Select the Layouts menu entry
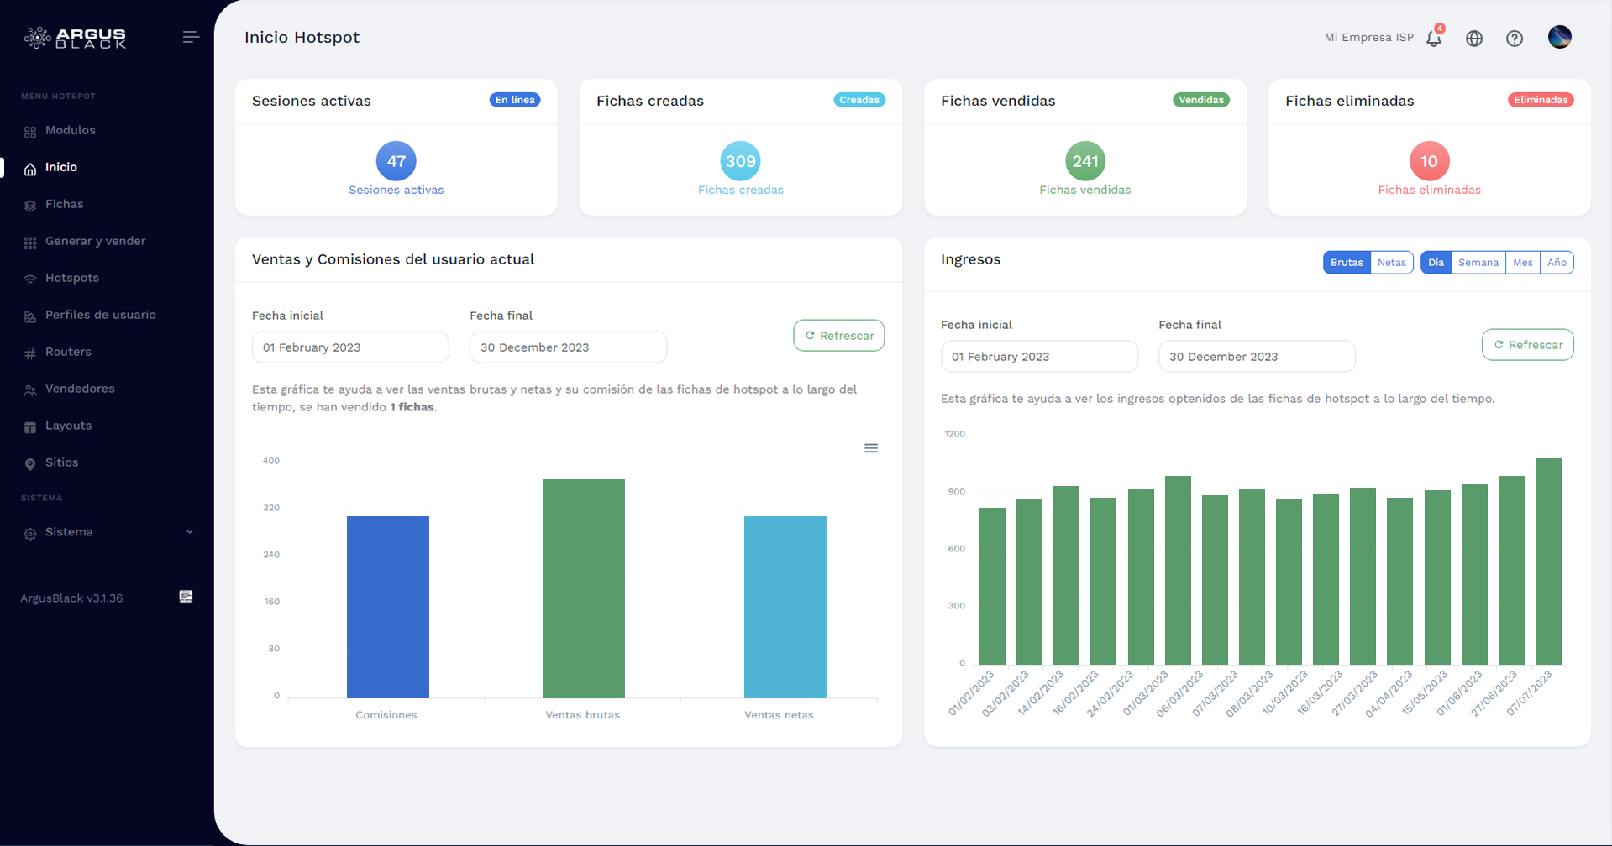1612x846 pixels. 69,426
